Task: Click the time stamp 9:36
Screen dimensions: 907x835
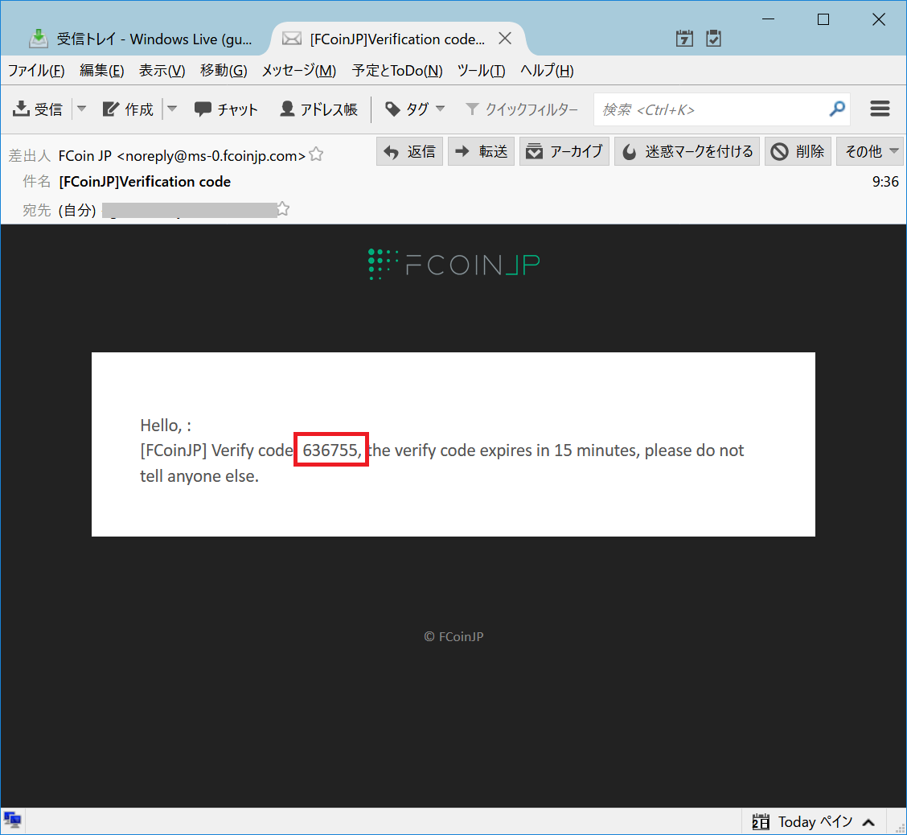Action: coord(885,182)
